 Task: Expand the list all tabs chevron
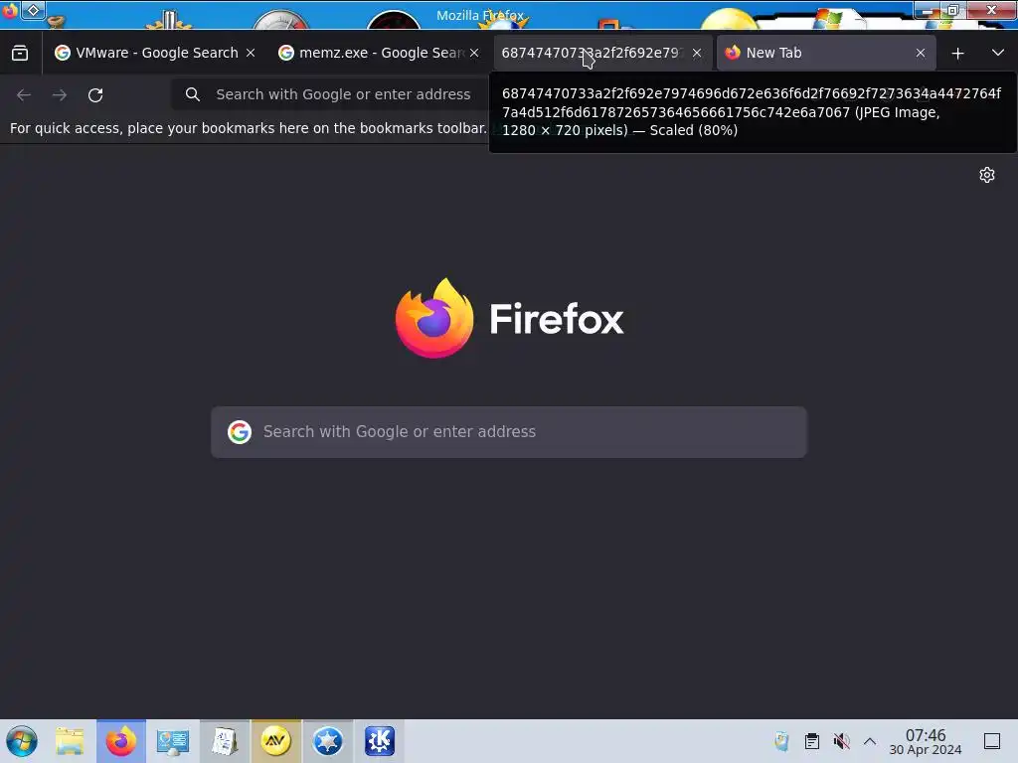998,53
